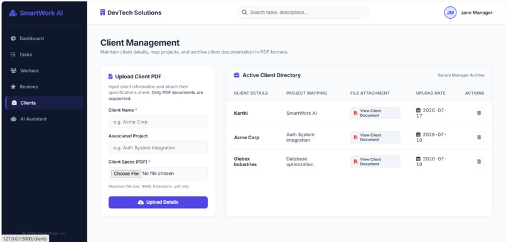Viewport: 506px width, 242px height.
Task: Click the Auth System integration project cell
Action: coord(300,137)
